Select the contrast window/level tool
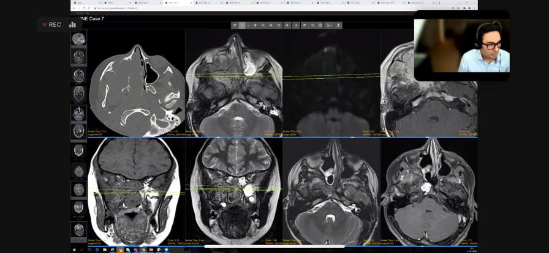549x253 pixels. (x=255, y=25)
